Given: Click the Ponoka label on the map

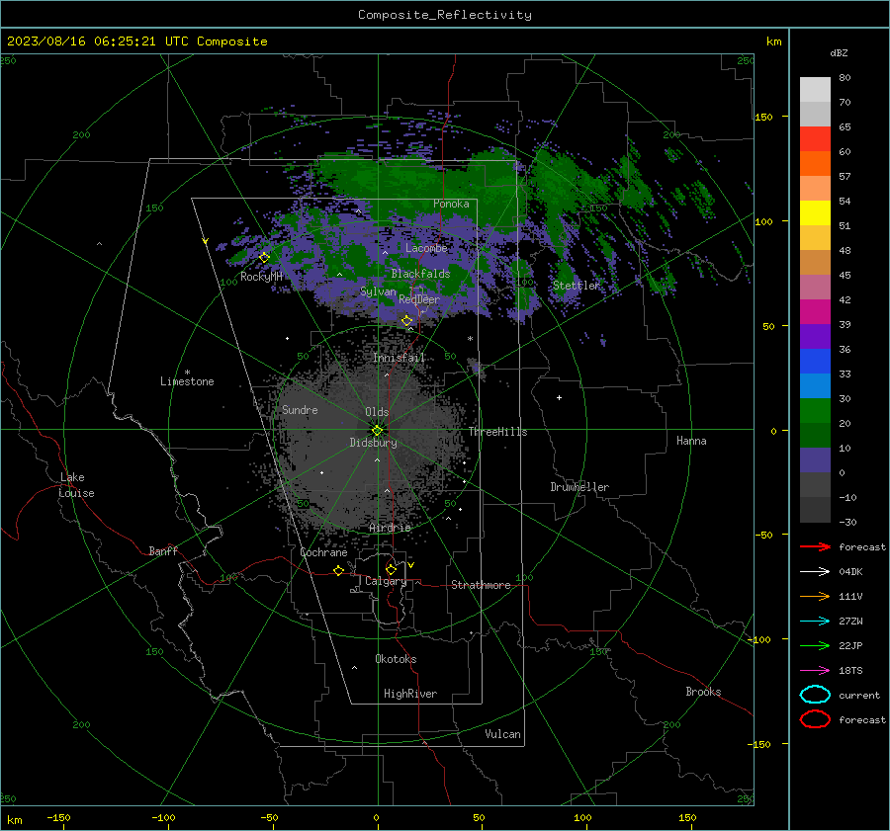Looking at the screenshot, I should click(x=451, y=204).
